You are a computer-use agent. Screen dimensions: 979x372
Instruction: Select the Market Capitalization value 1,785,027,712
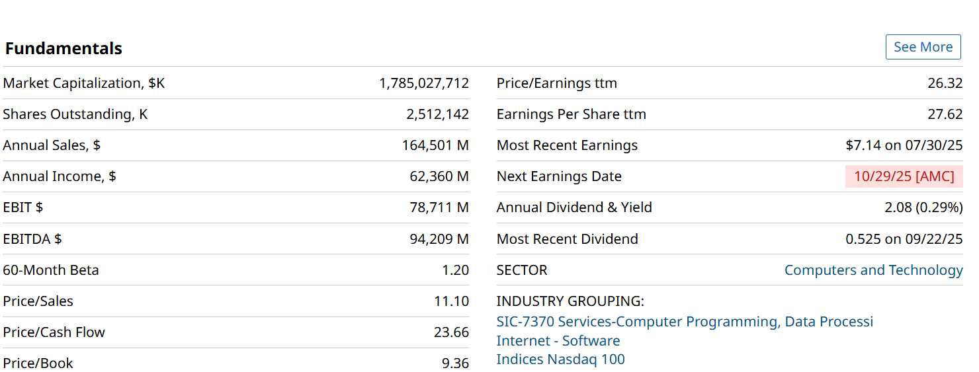(x=423, y=83)
